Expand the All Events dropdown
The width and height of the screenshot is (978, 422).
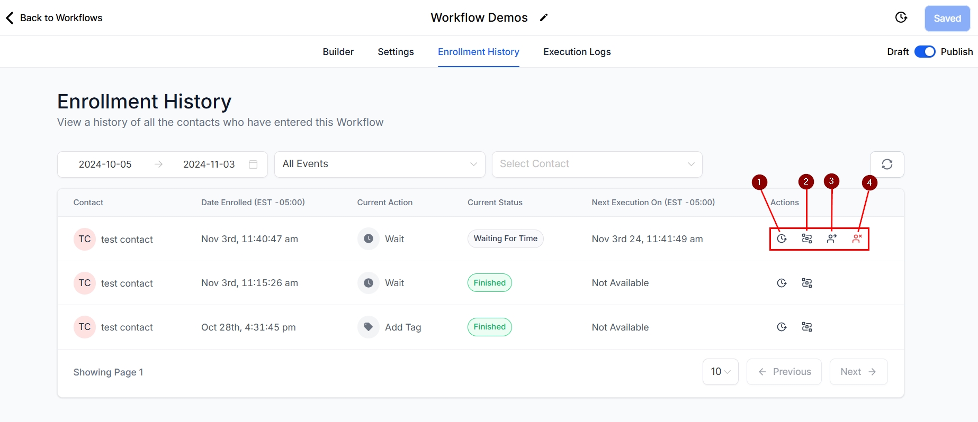[379, 164]
